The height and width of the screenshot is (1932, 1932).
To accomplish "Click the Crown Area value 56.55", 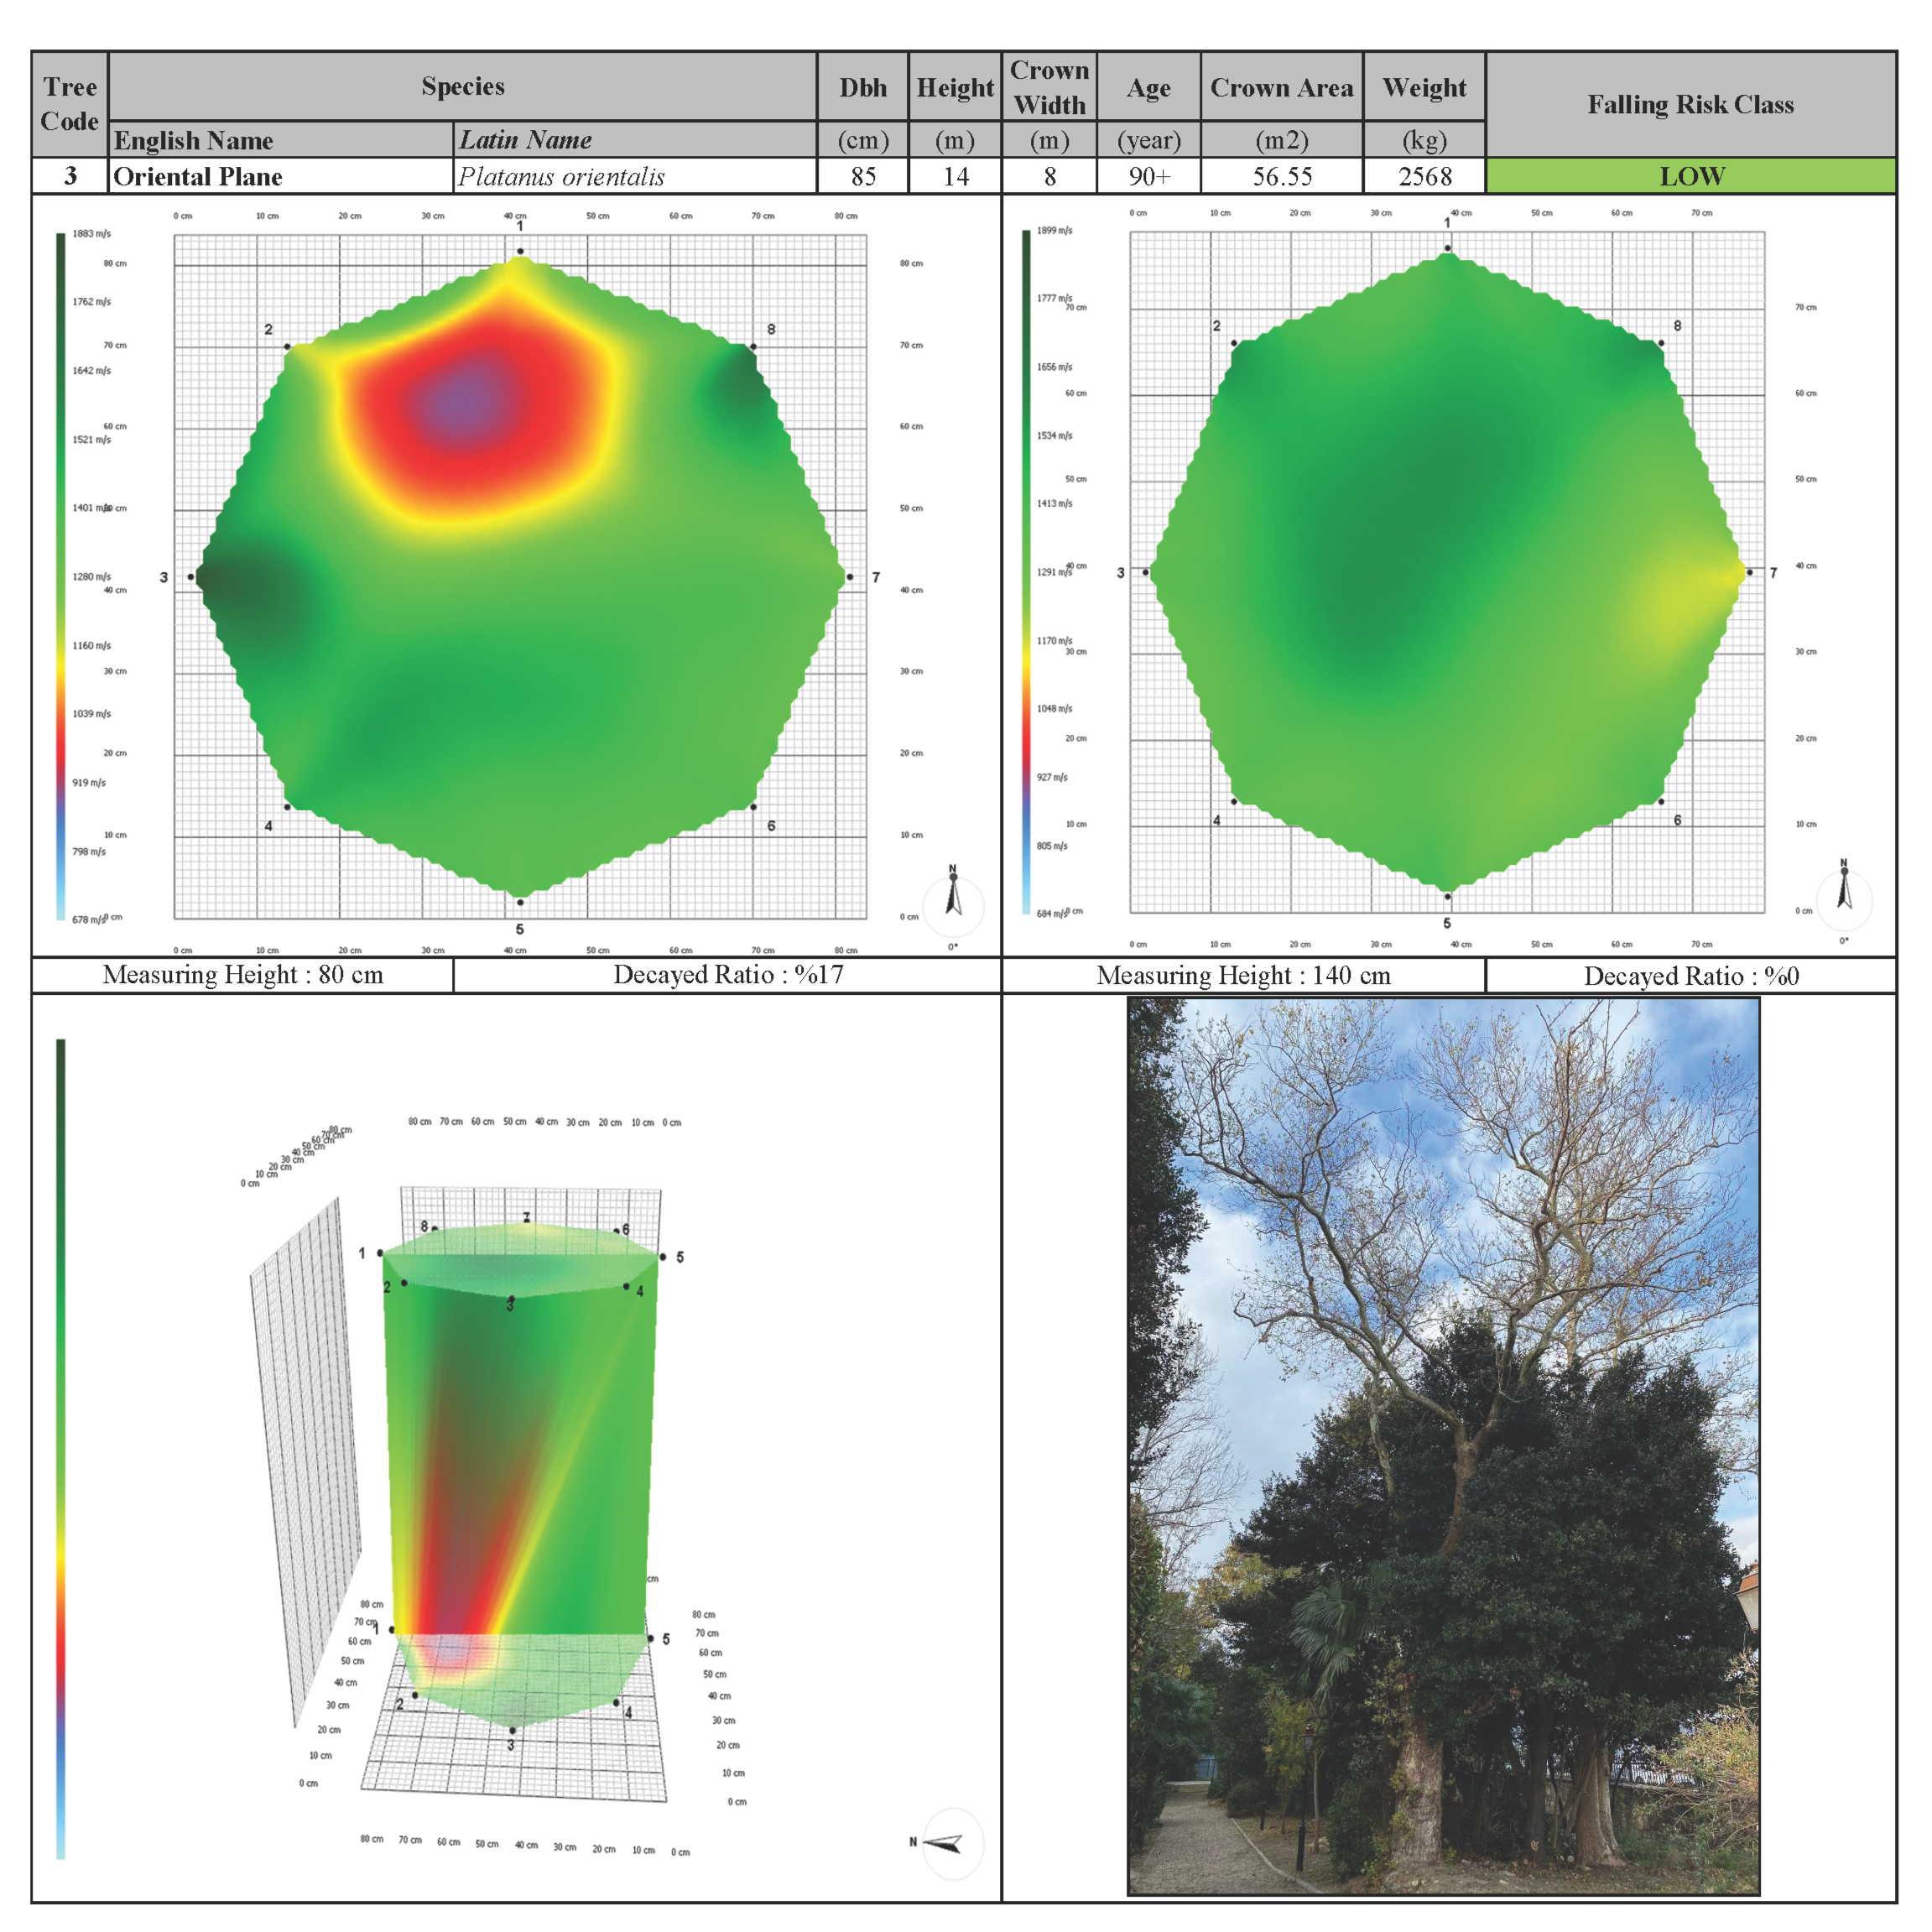I will (1281, 176).
